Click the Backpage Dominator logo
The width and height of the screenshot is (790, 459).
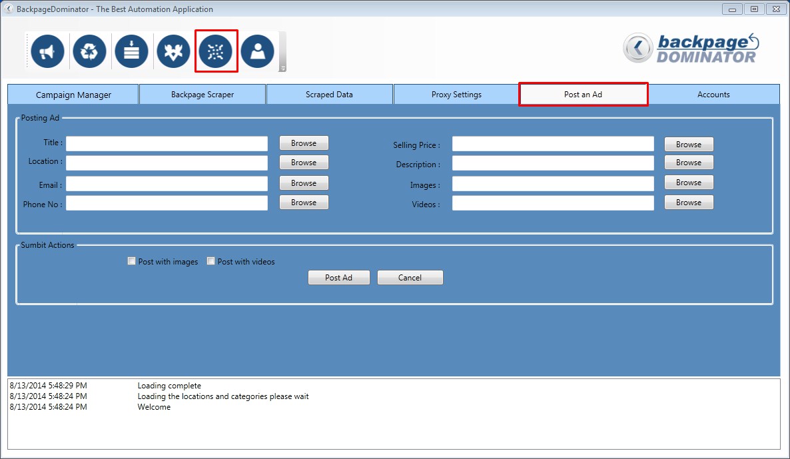[x=693, y=48]
